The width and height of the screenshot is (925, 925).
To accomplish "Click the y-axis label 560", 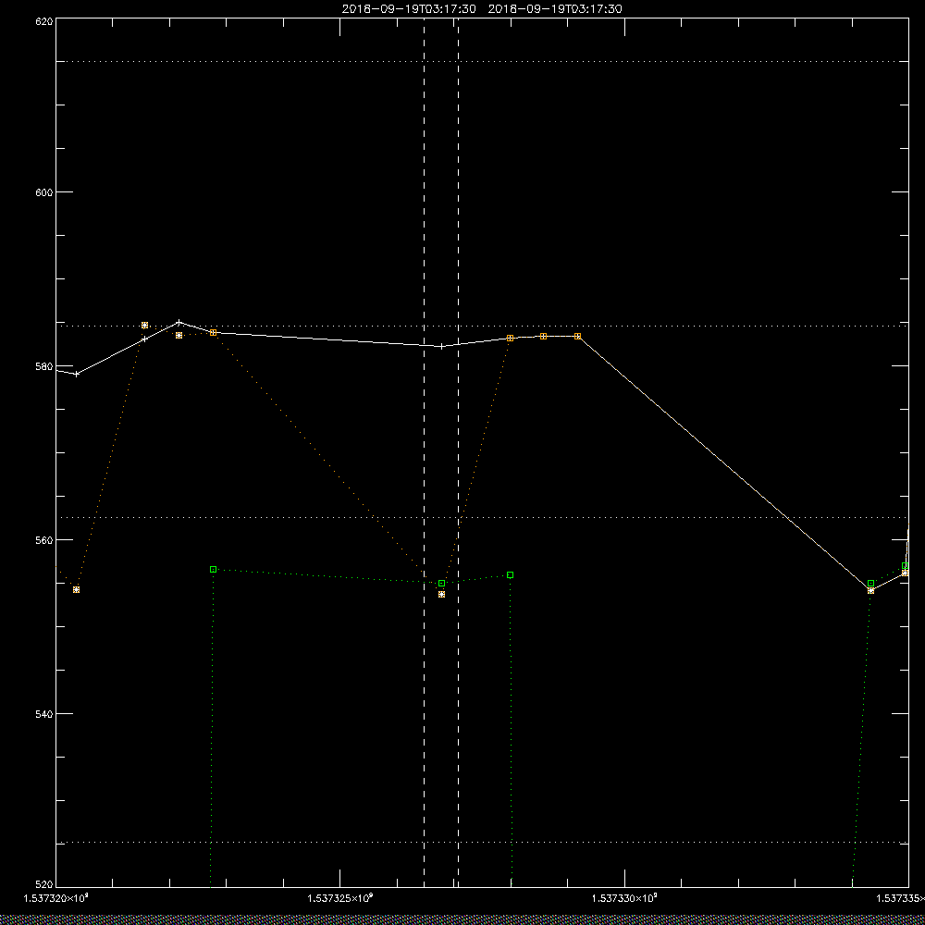I will (x=44, y=540).
